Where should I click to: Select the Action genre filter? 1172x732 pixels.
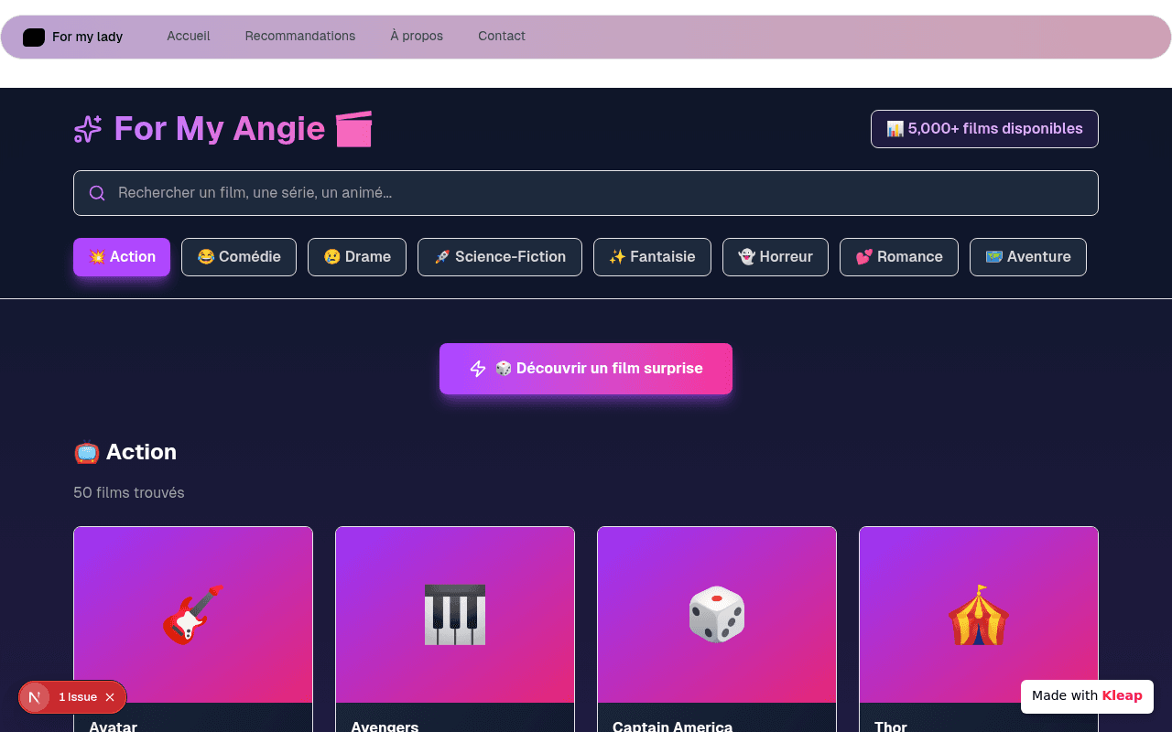point(122,257)
